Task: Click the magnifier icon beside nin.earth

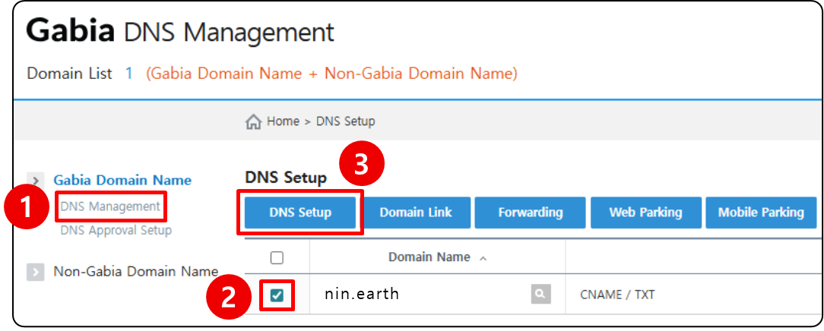Action: [540, 294]
